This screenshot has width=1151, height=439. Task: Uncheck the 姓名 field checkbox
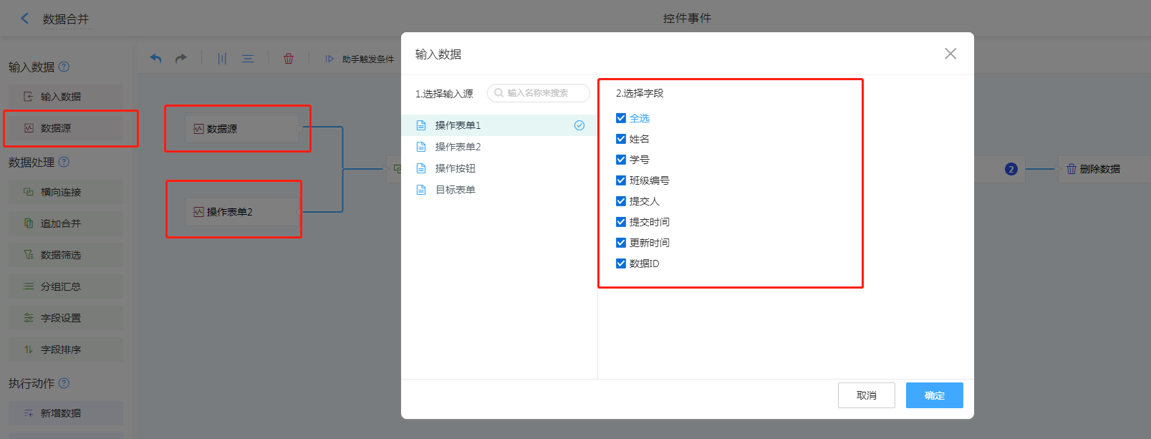click(x=621, y=139)
